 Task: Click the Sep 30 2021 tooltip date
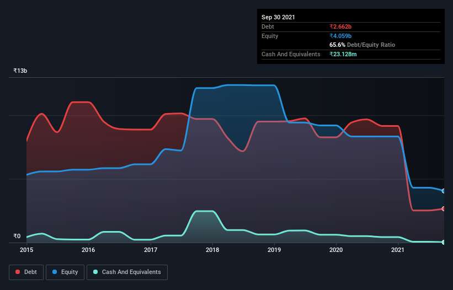pos(278,17)
